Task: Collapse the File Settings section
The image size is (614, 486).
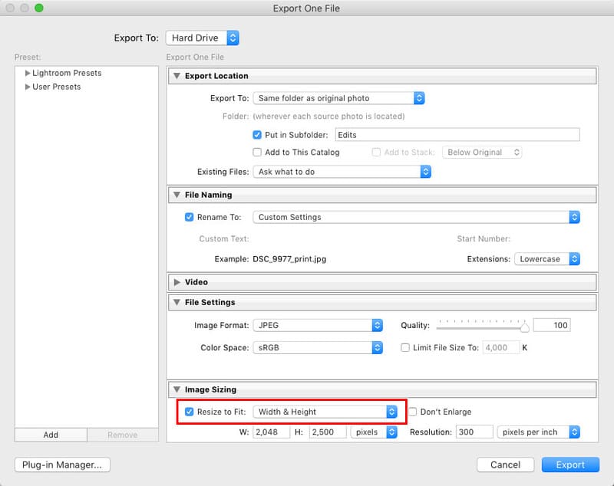Action: pos(177,302)
